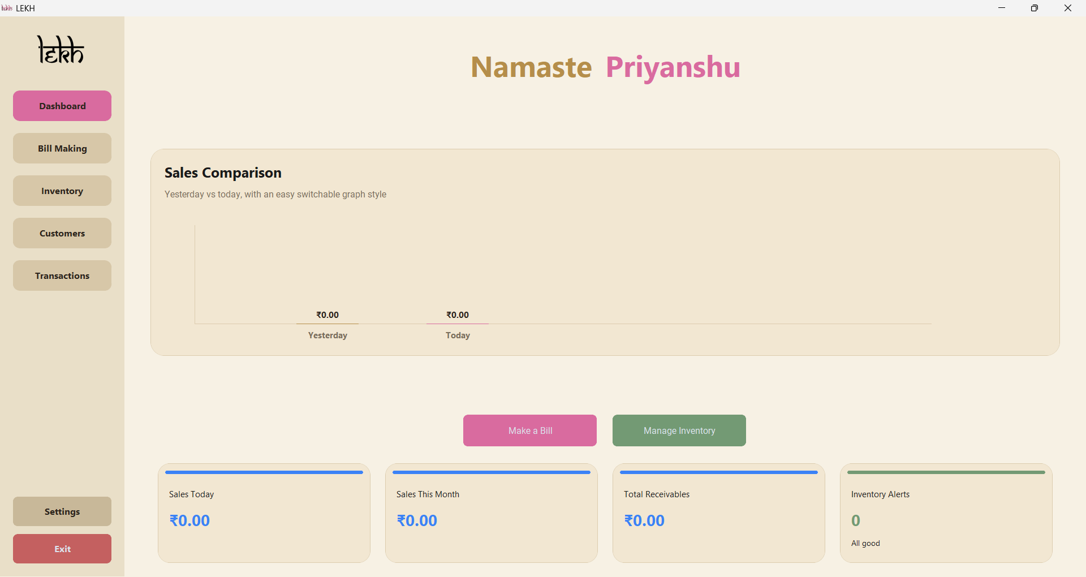1086x577 pixels.
Task: Exit the application via sidebar button
Action: click(x=62, y=548)
